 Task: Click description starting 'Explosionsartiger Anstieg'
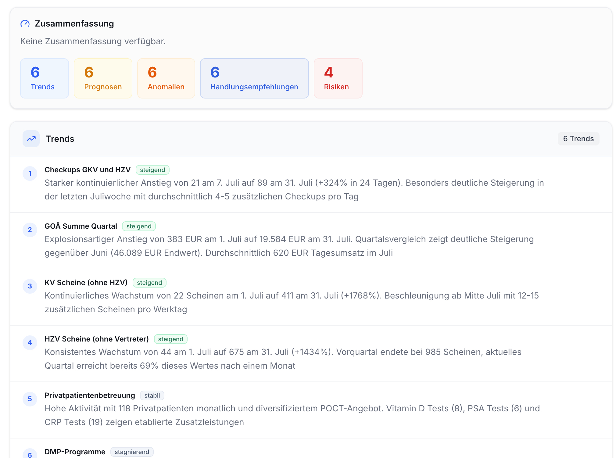point(289,246)
